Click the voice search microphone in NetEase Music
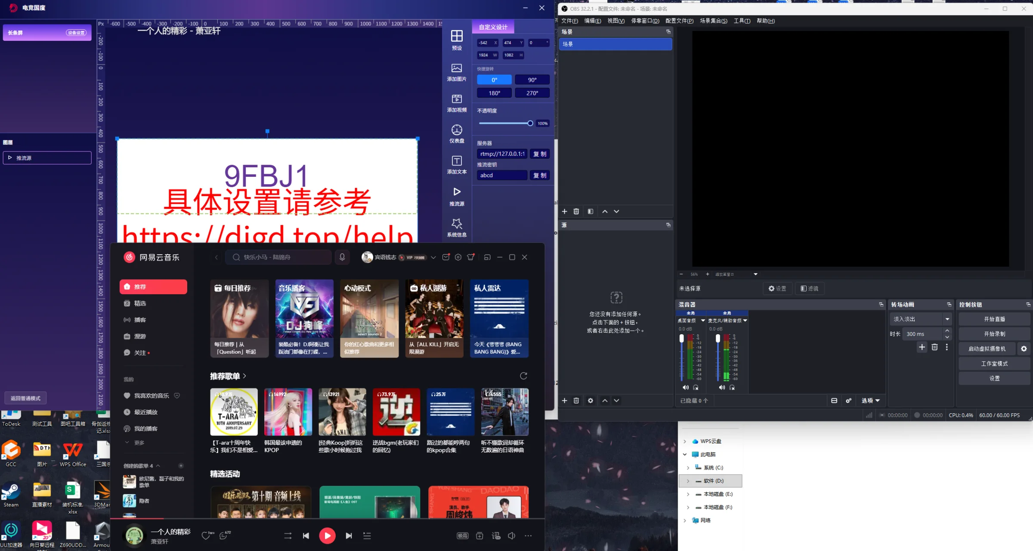Image resolution: width=1033 pixels, height=551 pixels. click(x=342, y=257)
